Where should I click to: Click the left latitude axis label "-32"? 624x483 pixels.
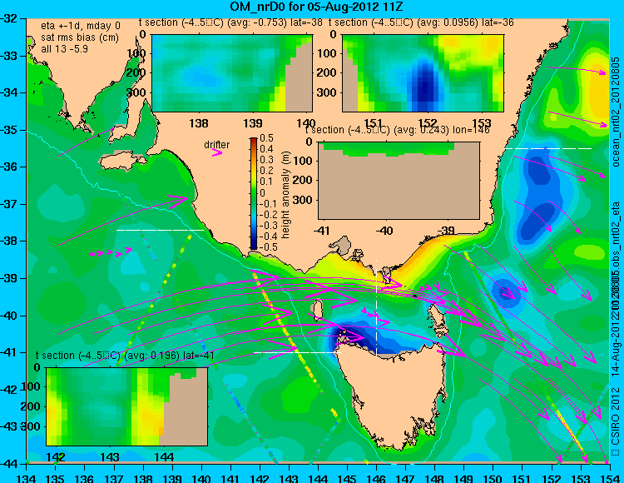(9, 18)
